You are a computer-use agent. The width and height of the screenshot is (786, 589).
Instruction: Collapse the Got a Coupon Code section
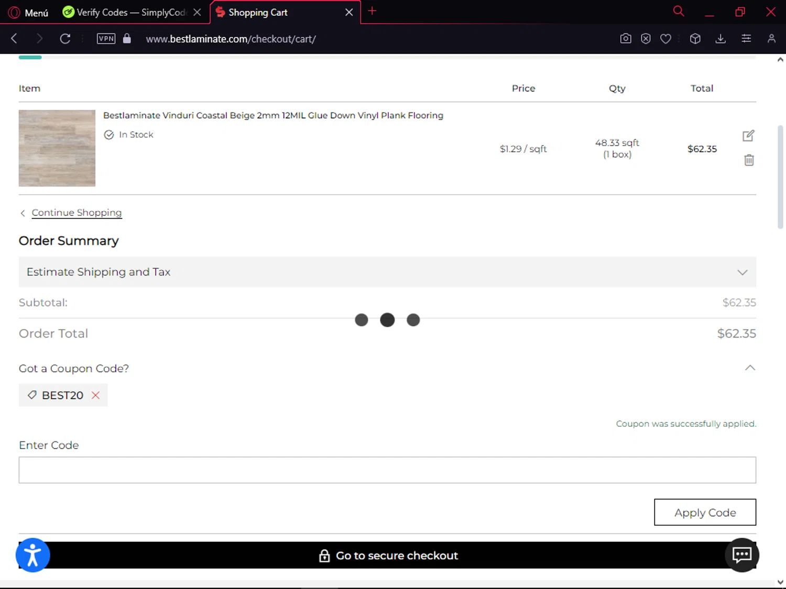[750, 368]
